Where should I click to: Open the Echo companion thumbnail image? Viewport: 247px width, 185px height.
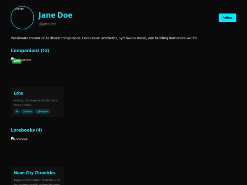click(x=37, y=72)
